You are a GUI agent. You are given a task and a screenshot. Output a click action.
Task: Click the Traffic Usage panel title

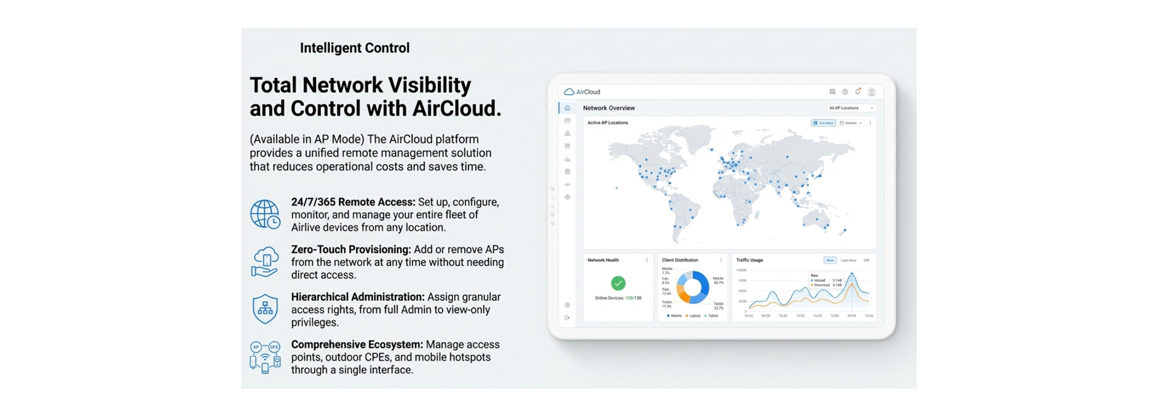(x=750, y=260)
